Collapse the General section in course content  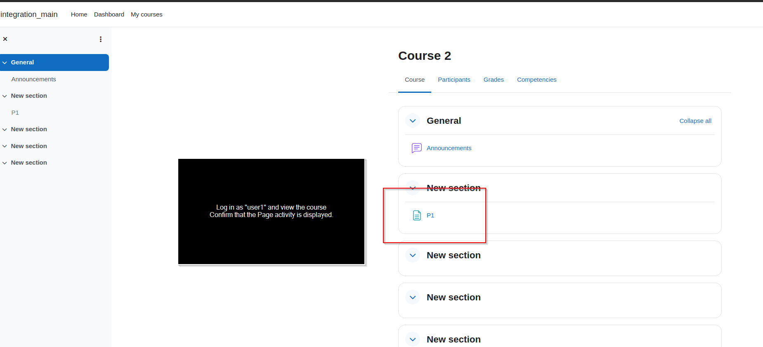click(x=413, y=121)
